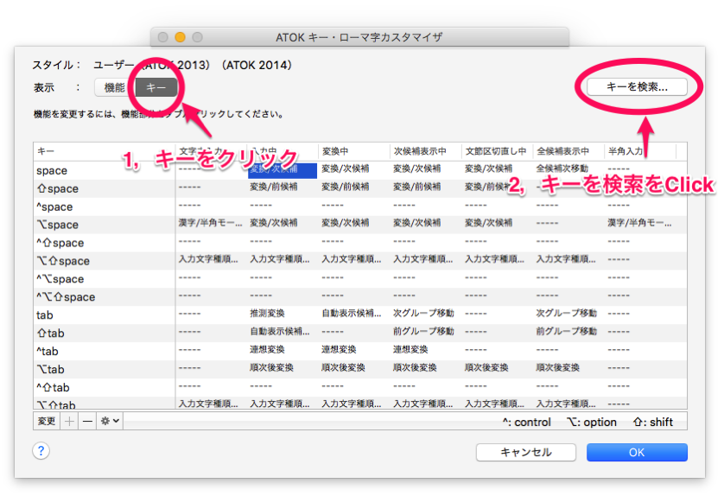Select the tab key row
The image size is (724, 496).
360,315
